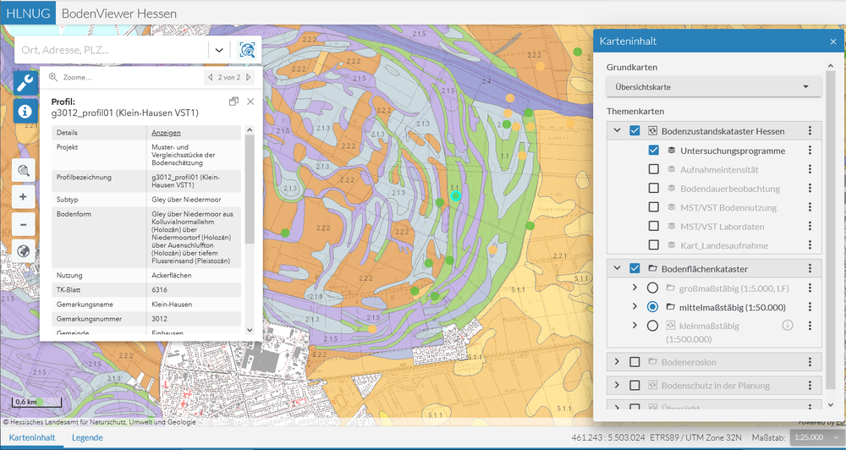The image size is (846, 450).
Task: Zoom out with the minus button
Action: click(x=23, y=224)
